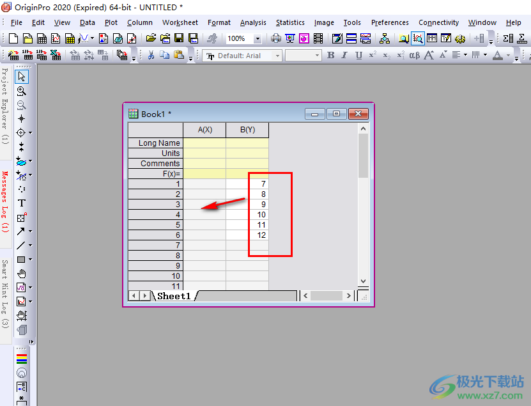Open the Plot menu
Viewport: 531px width, 406px height.
pyautogui.click(x=111, y=22)
